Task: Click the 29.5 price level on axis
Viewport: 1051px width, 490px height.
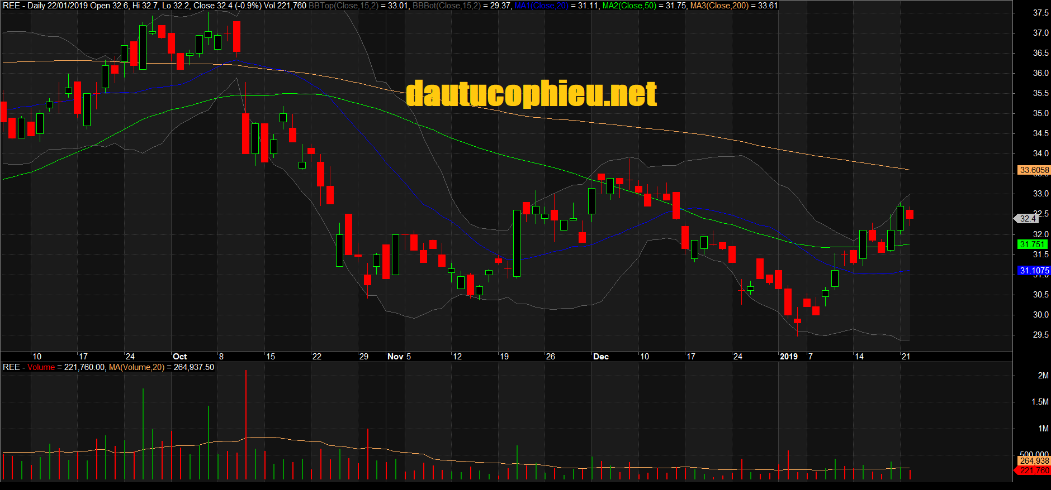Action: 1041,335
